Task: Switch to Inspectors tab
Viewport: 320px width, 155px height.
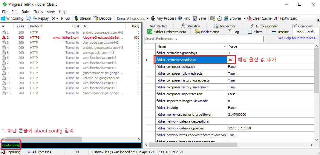Action: tap(224, 26)
